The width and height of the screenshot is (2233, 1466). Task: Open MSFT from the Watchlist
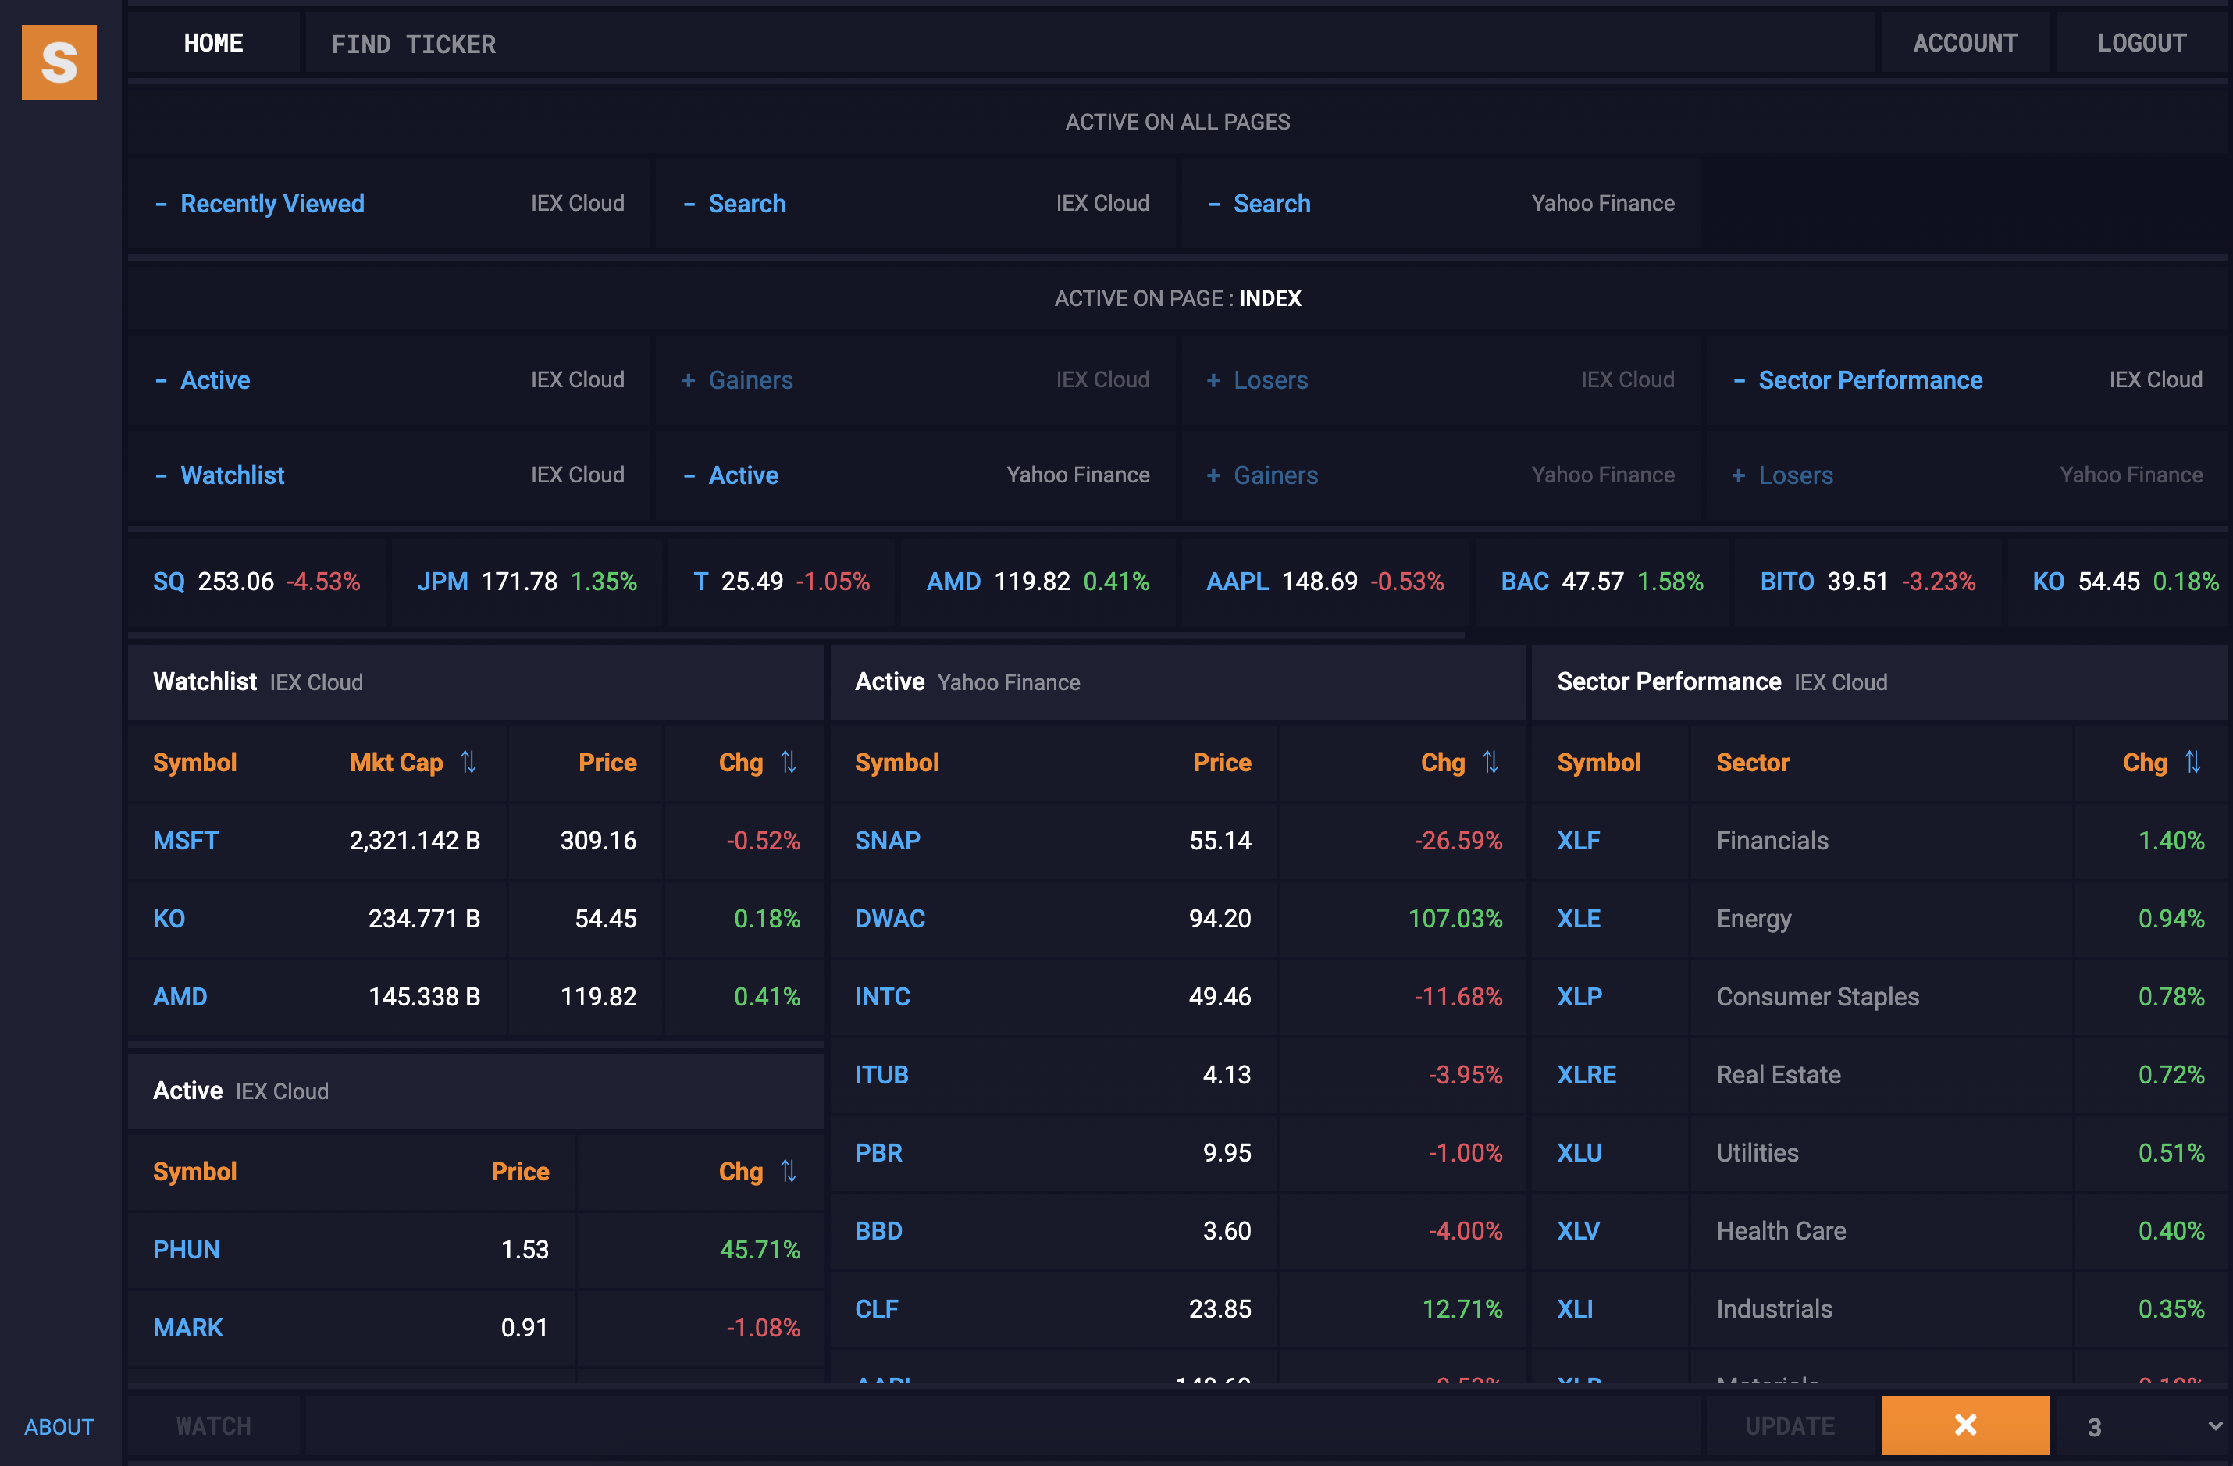tap(186, 841)
